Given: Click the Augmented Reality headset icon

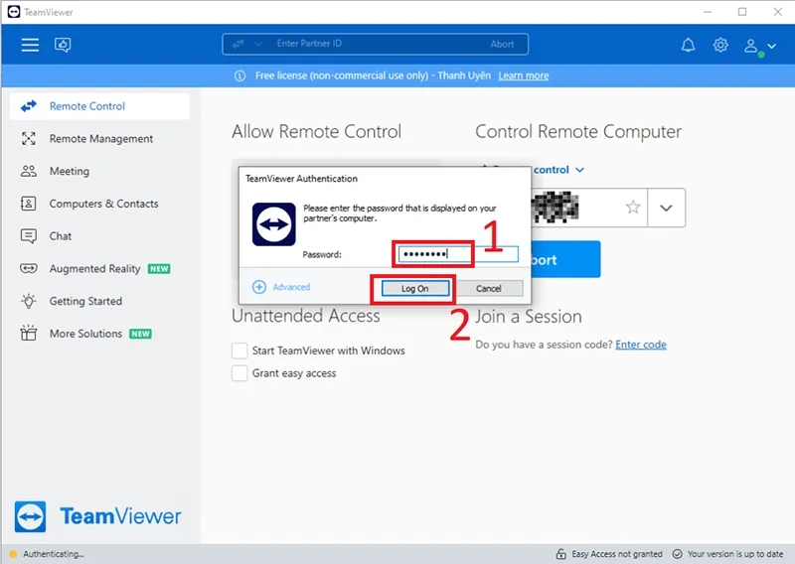Looking at the screenshot, I should (x=29, y=268).
